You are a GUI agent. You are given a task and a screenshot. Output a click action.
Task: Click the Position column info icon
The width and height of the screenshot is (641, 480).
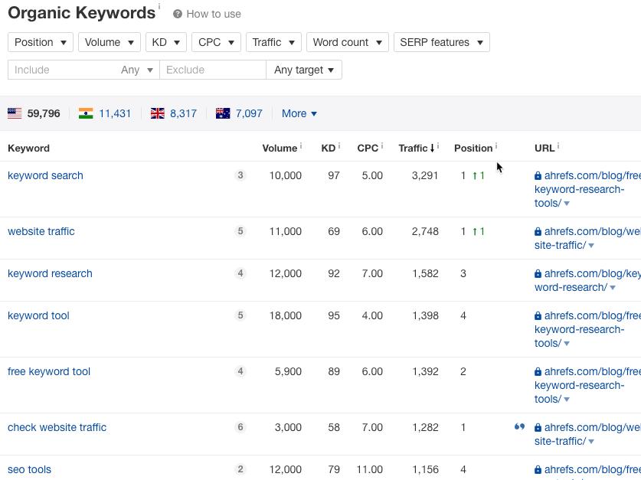[x=496, y=145]
